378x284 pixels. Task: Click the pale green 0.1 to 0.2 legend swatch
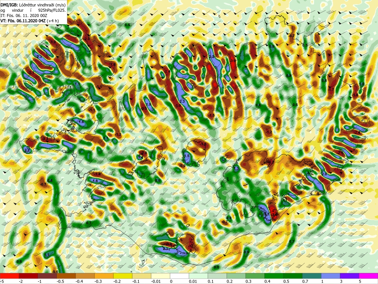(x=217, y=276)
